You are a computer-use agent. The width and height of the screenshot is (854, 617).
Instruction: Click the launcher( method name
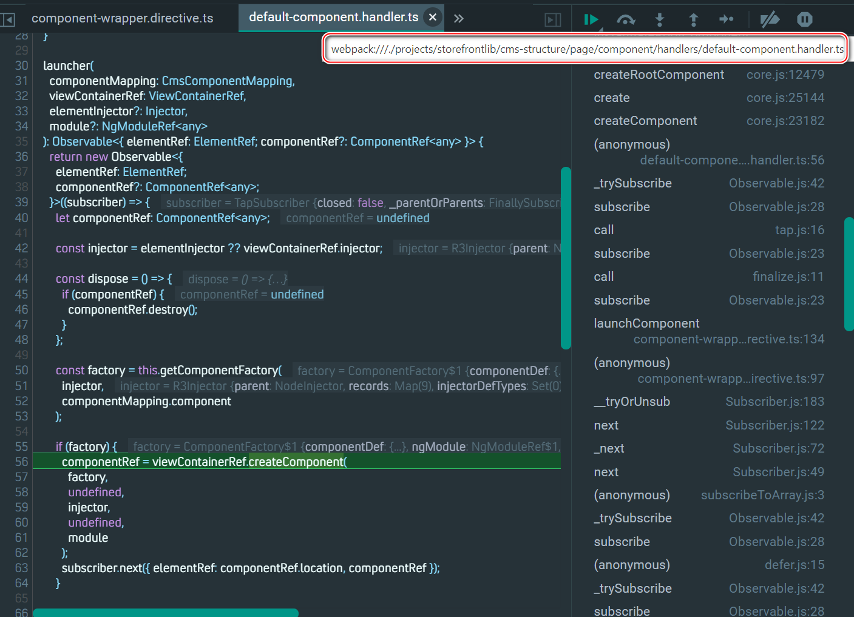68,66
